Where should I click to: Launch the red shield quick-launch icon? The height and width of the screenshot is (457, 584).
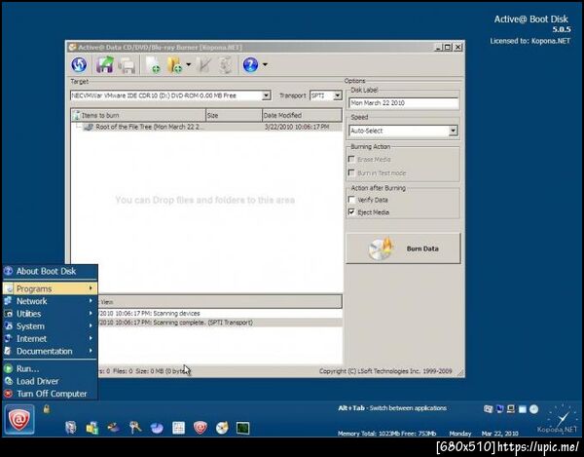[200, 428]
